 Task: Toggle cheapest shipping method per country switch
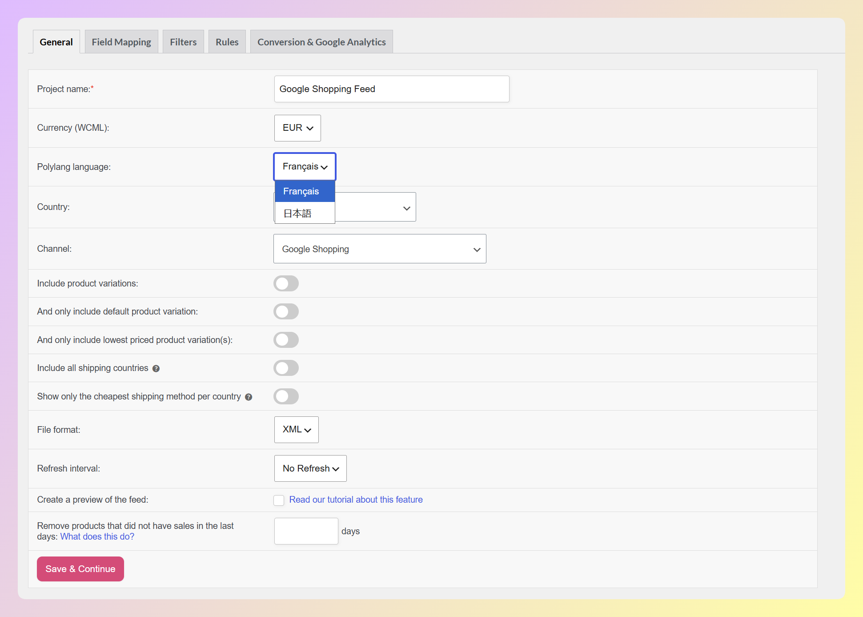point(286,396)
